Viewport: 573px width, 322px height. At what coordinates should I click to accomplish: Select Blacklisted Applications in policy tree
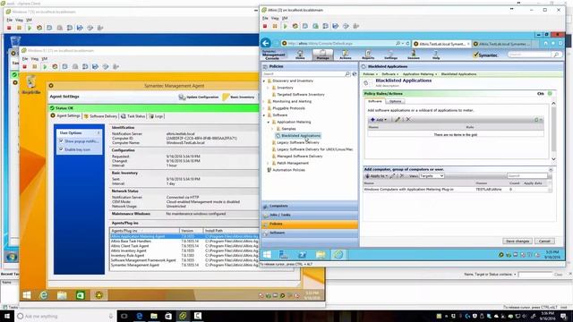coord(301,136)
